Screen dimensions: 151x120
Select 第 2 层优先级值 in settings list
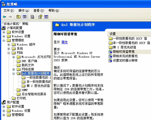point(124,47)
